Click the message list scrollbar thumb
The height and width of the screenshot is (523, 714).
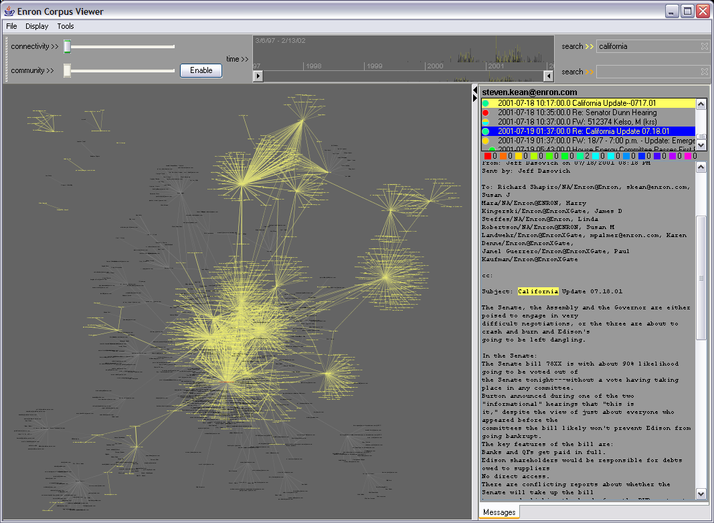[x=701, y=136]
